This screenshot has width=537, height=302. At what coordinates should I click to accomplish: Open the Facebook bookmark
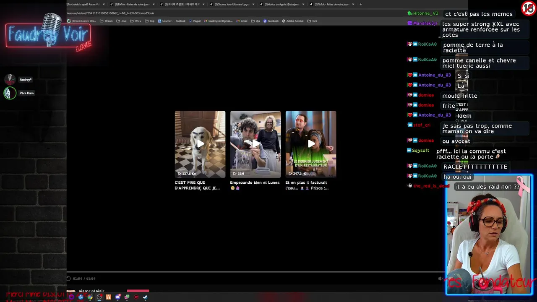(271, 21)
